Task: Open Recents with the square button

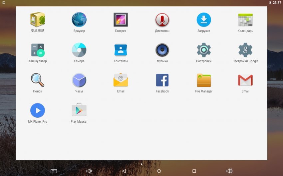Action: point(194,171)
